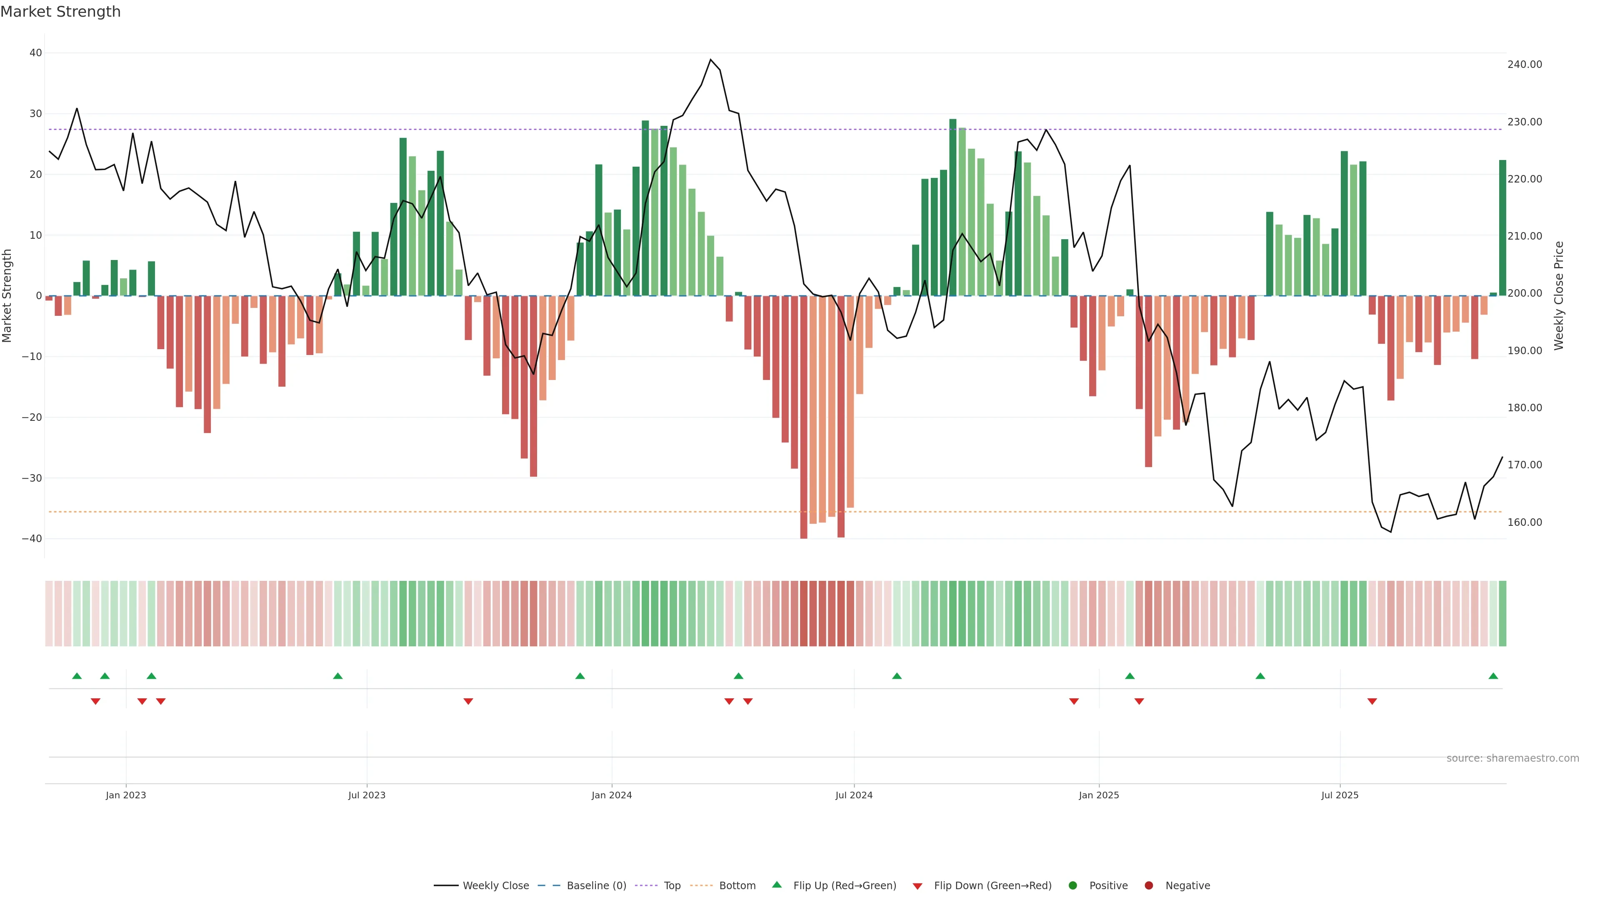Click the Weekly Close Price axis title
The image size is (1600, 900).
point(1559,296)
